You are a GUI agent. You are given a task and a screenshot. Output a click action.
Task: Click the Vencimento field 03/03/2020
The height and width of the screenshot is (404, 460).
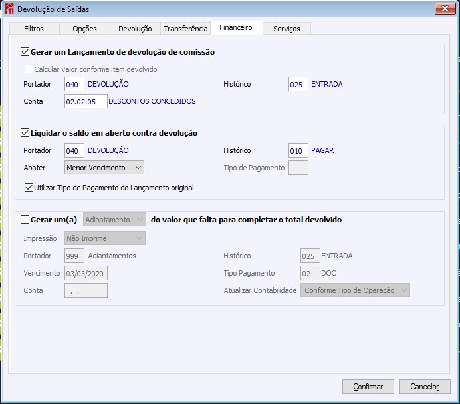tap(86, 273)
